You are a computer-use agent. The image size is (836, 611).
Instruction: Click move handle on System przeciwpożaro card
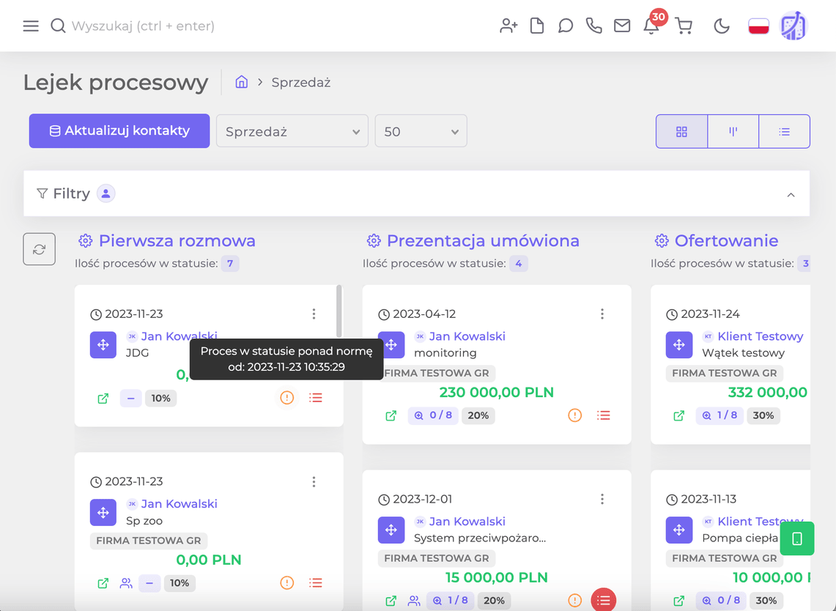(391, 530)
